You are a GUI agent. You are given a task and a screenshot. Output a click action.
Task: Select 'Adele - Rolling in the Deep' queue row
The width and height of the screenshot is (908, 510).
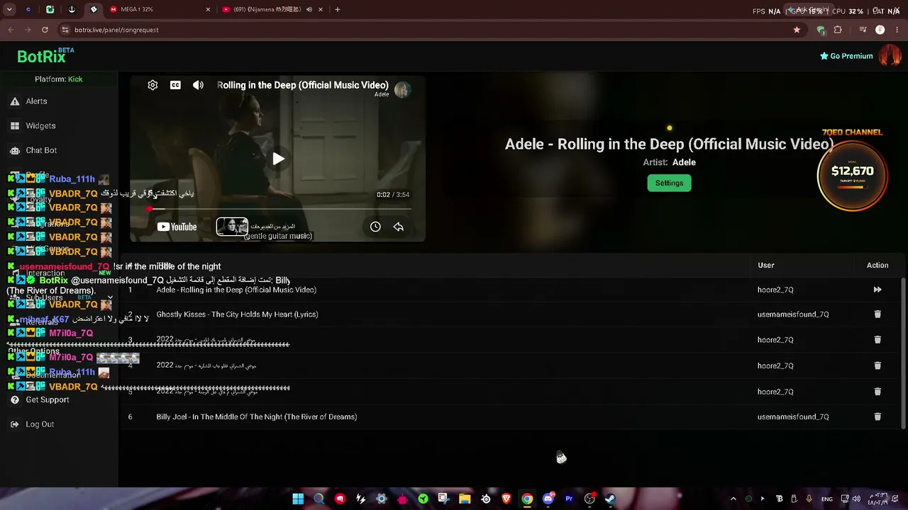pyautogui.click(x=511, y=290)
